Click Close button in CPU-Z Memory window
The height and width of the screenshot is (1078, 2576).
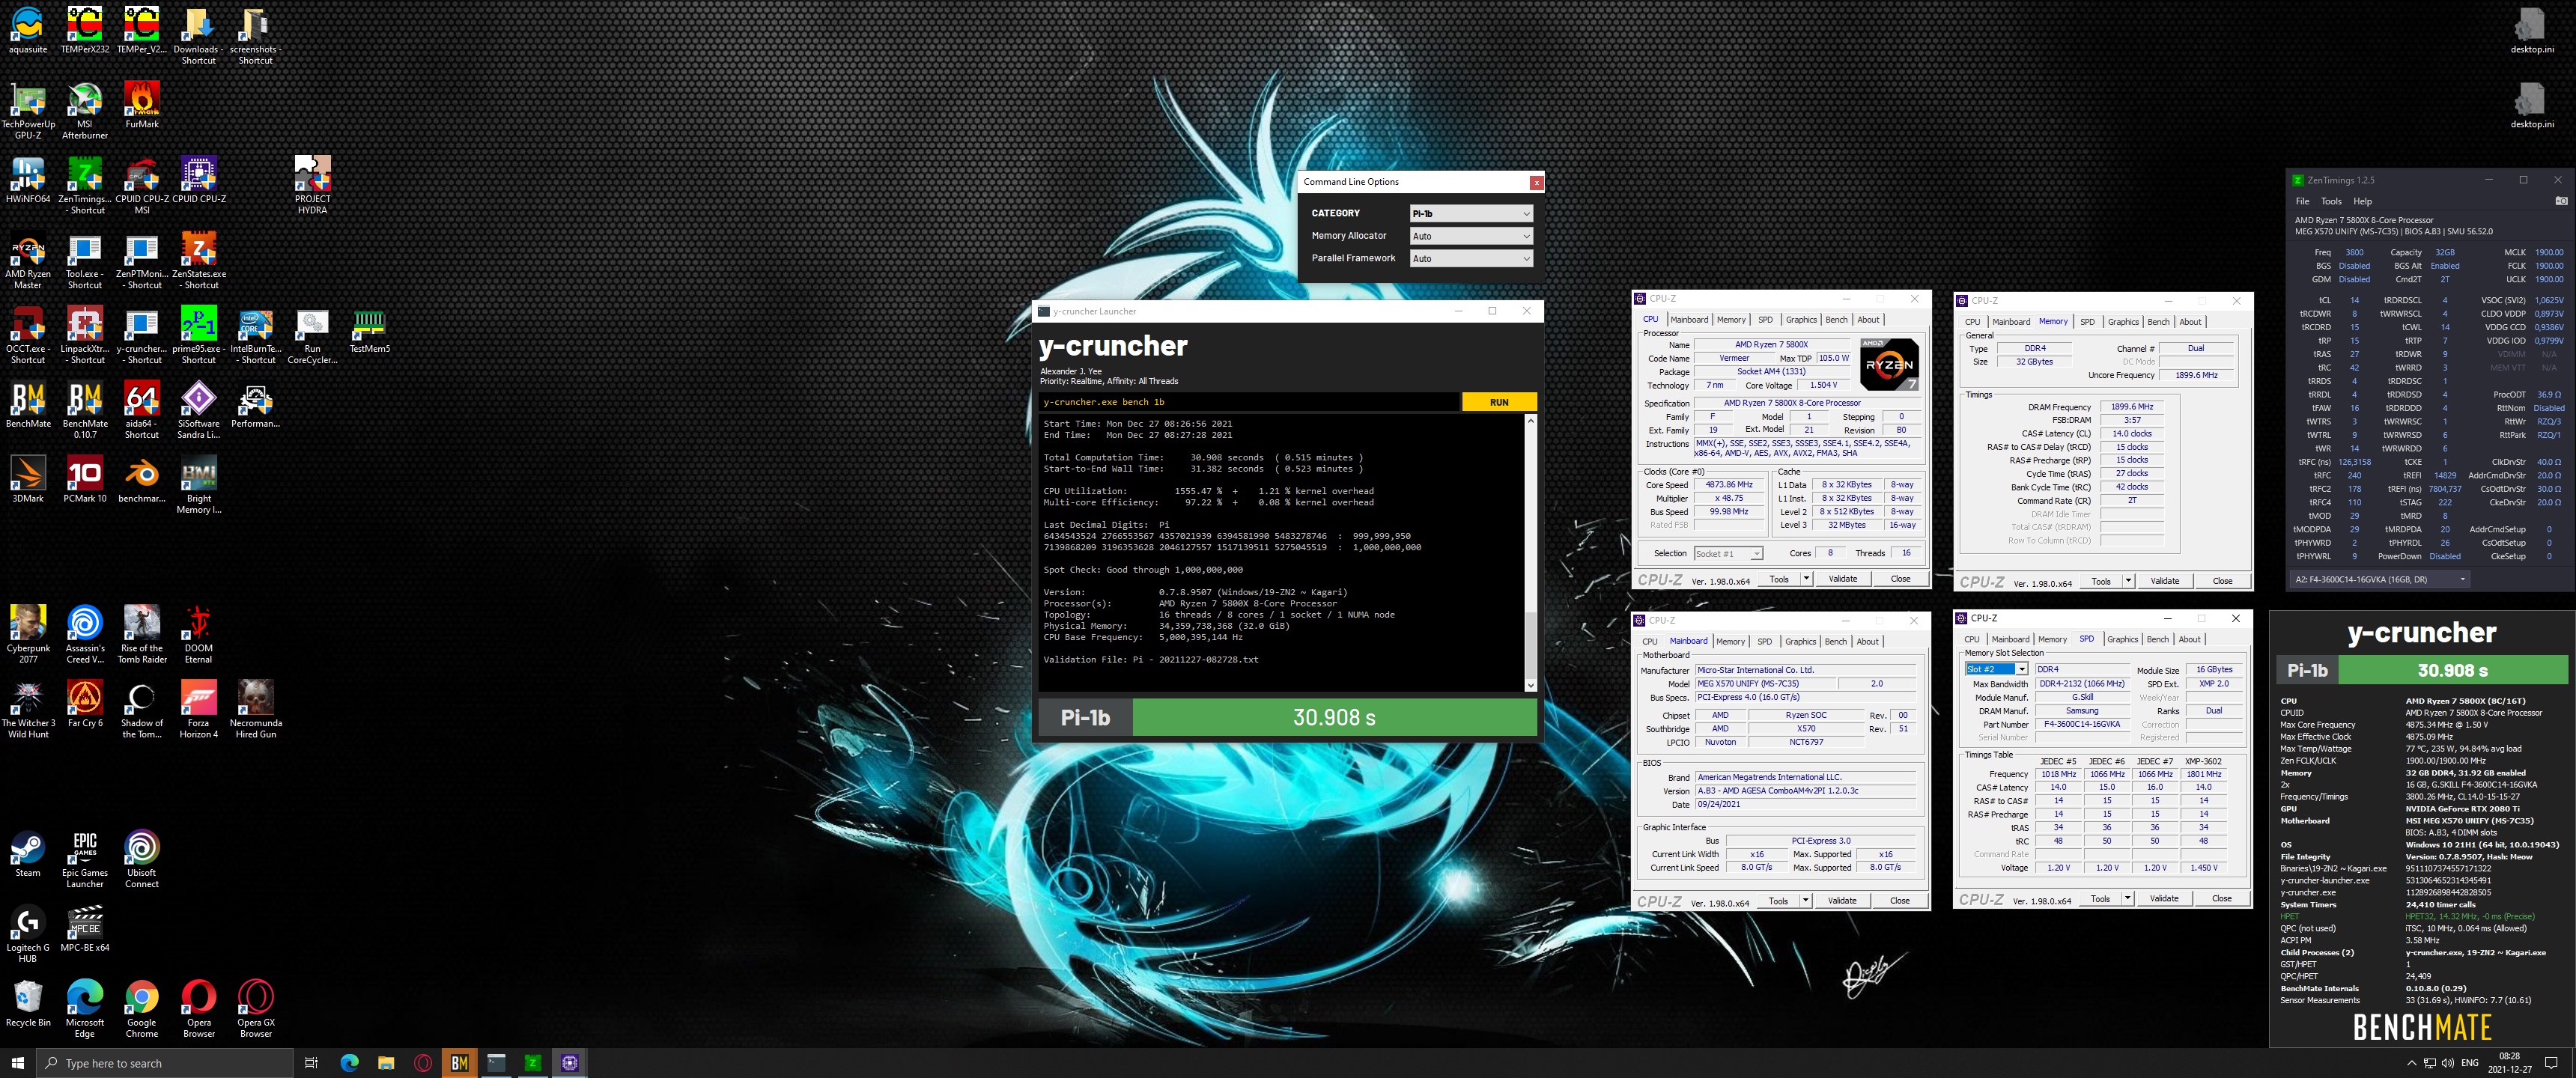pos(2222,581)
